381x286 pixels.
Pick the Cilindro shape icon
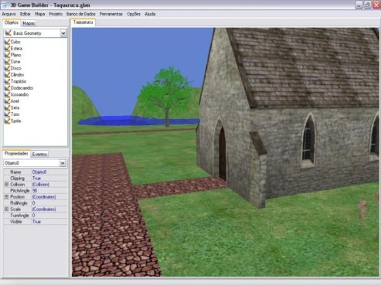[7, 75]
